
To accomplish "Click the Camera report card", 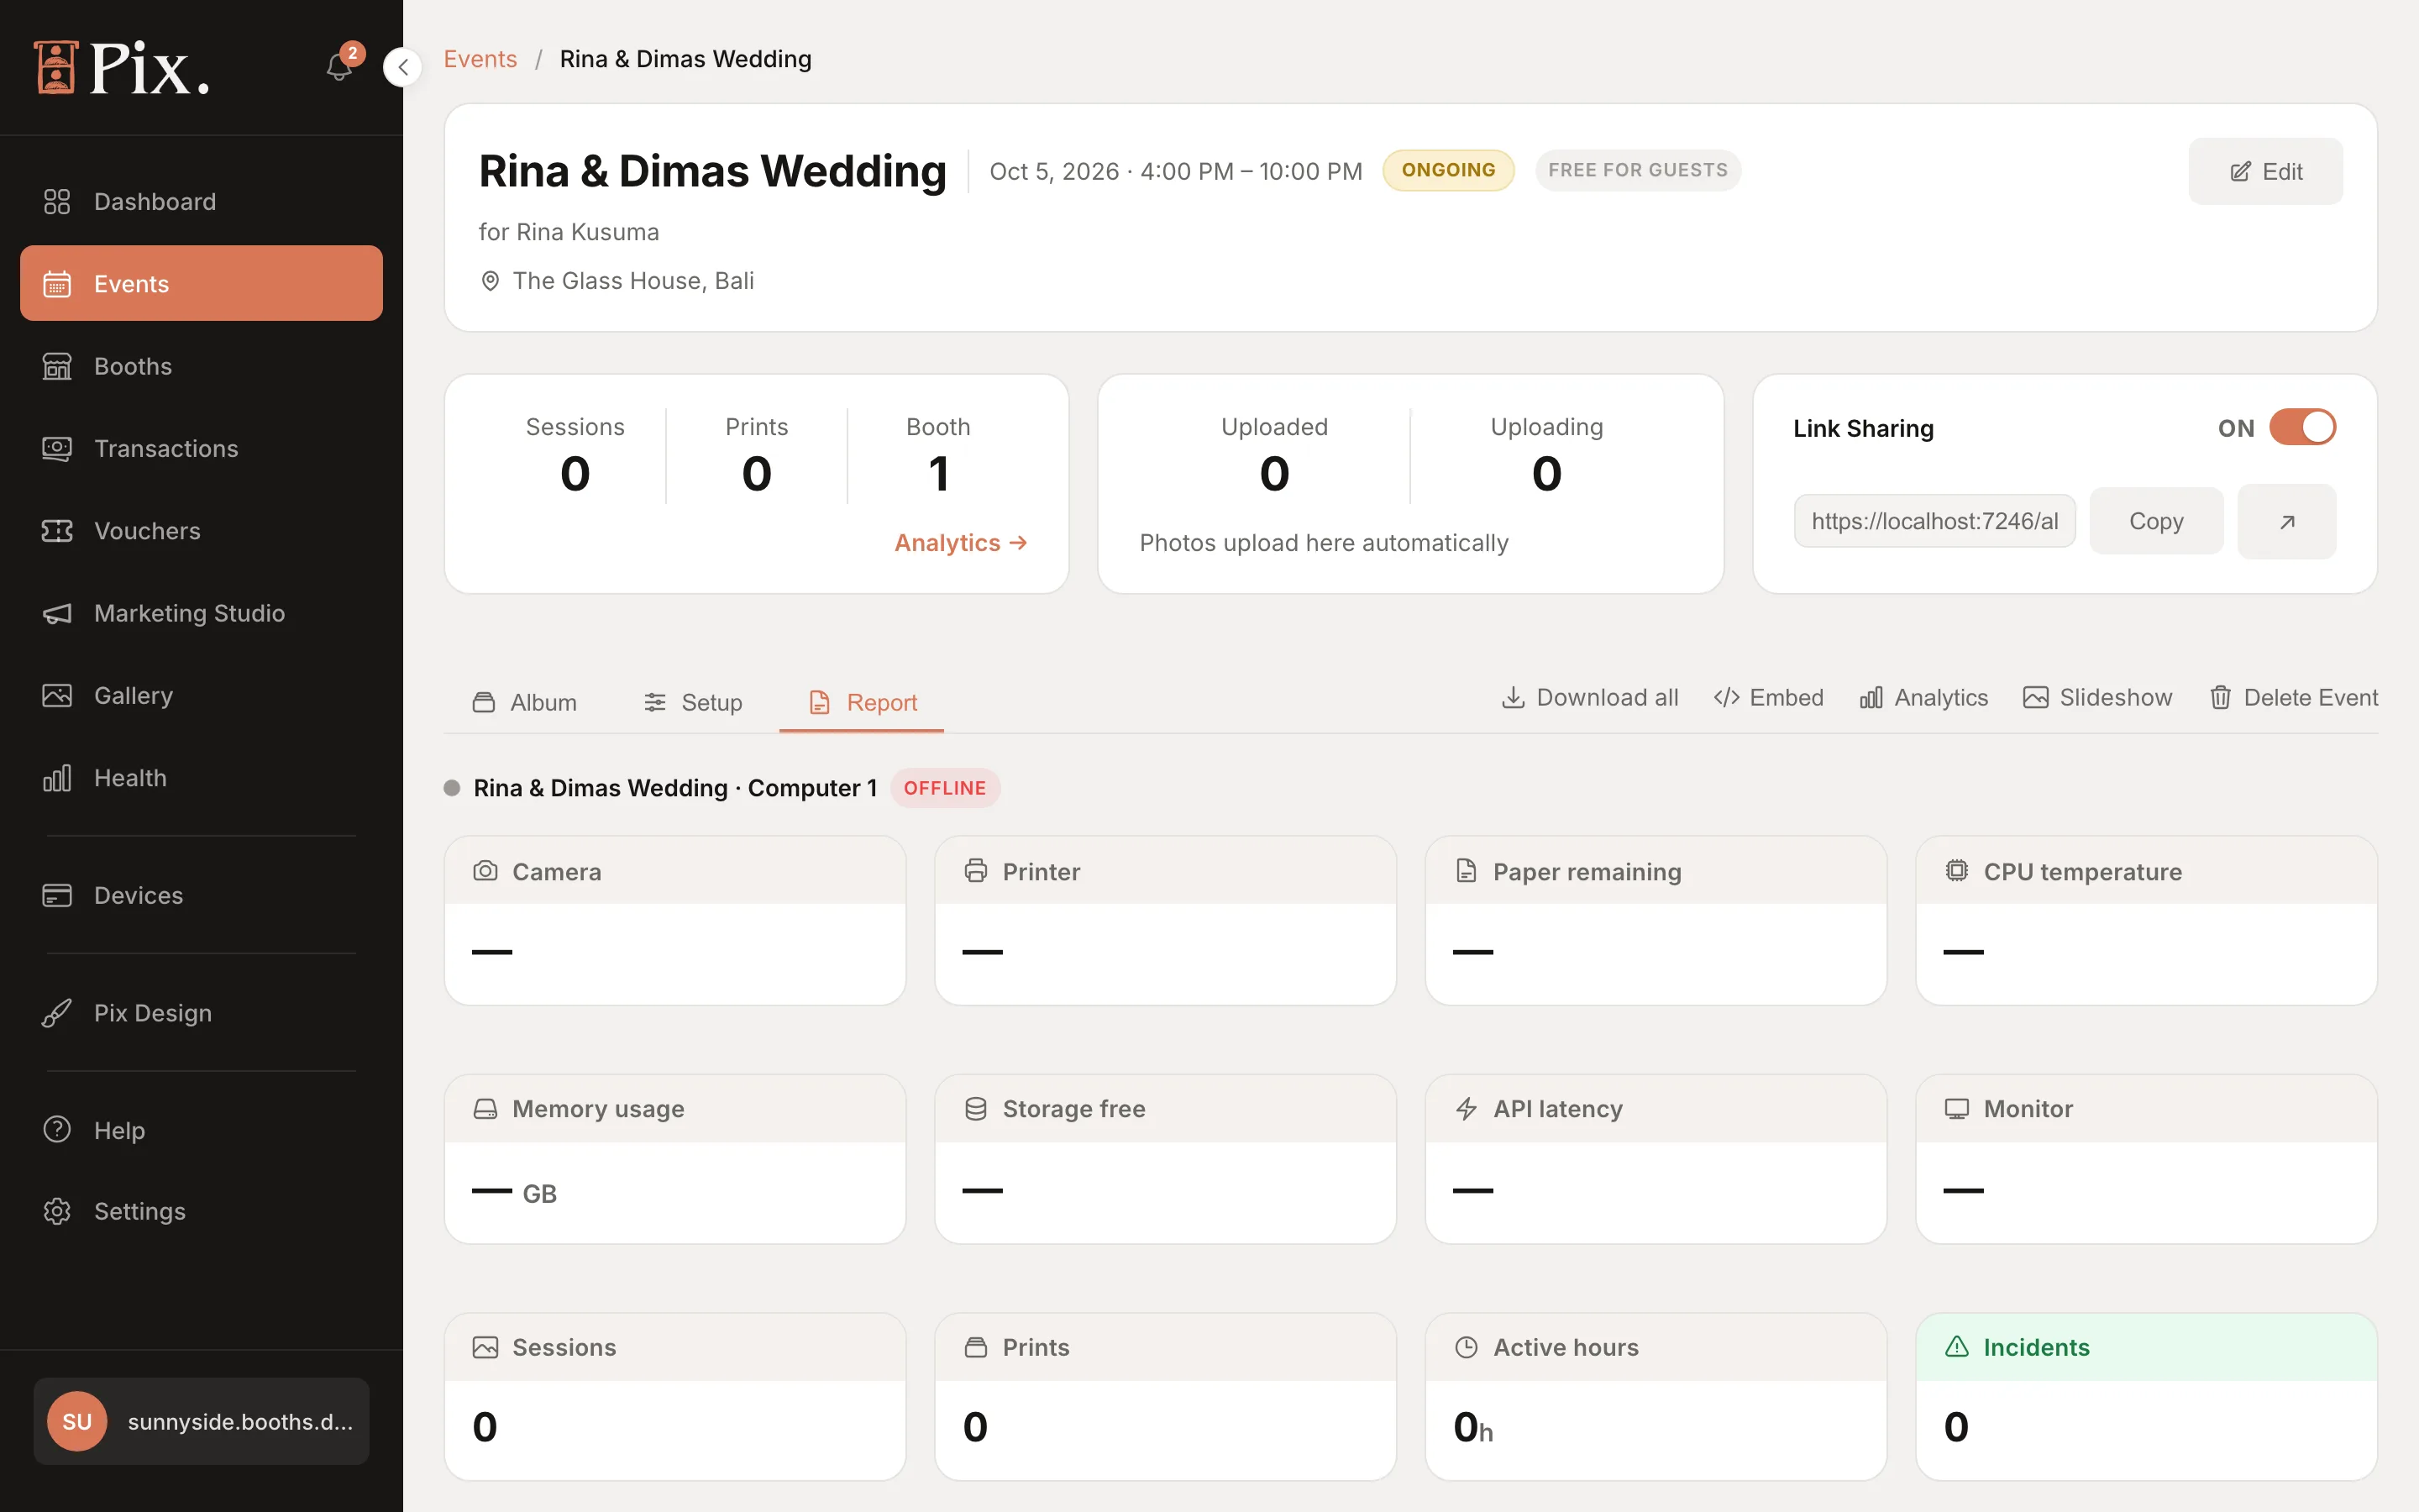I will 675,921.
